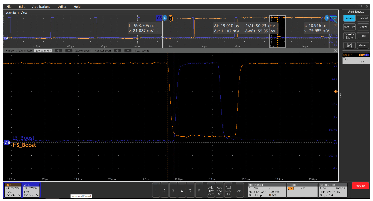The width and height of the screenshot is (373, 201).
Task: Select cursor B marker in the overview
Action: [326, 18]
